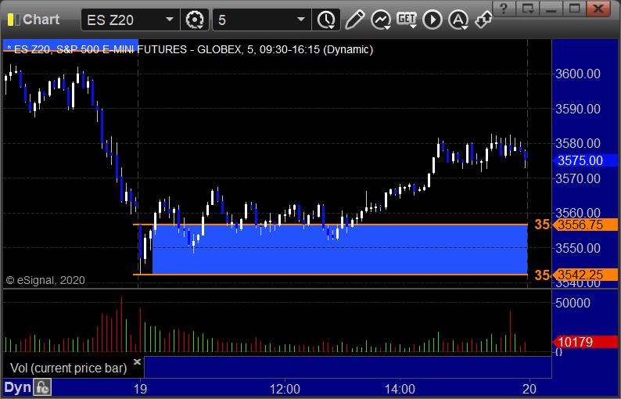Click the 50000 volume axis label
Image resolution: width=621 pixels, height=399 pixels.
(x=573, y=303)
